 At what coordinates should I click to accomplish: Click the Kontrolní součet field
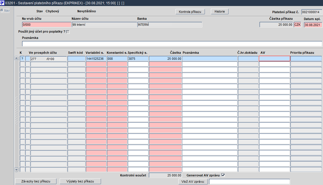pyautogui.click(x=165, y=175)
